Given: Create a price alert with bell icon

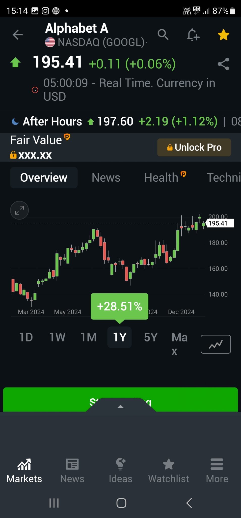Looking at the screenshot, I should pyautogui.click(x=193, y=35).
